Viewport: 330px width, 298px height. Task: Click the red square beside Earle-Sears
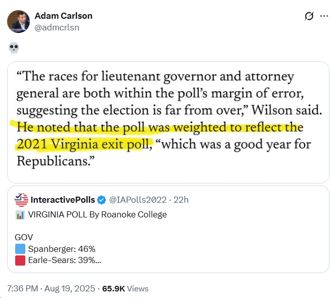[20, 260]
